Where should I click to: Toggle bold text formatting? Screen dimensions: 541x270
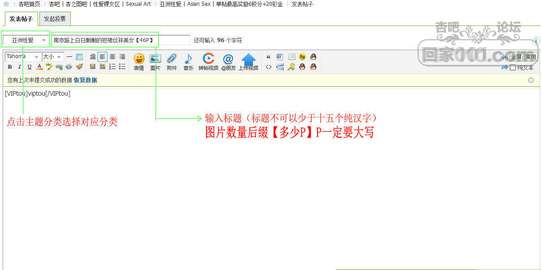tap(10, 67)
